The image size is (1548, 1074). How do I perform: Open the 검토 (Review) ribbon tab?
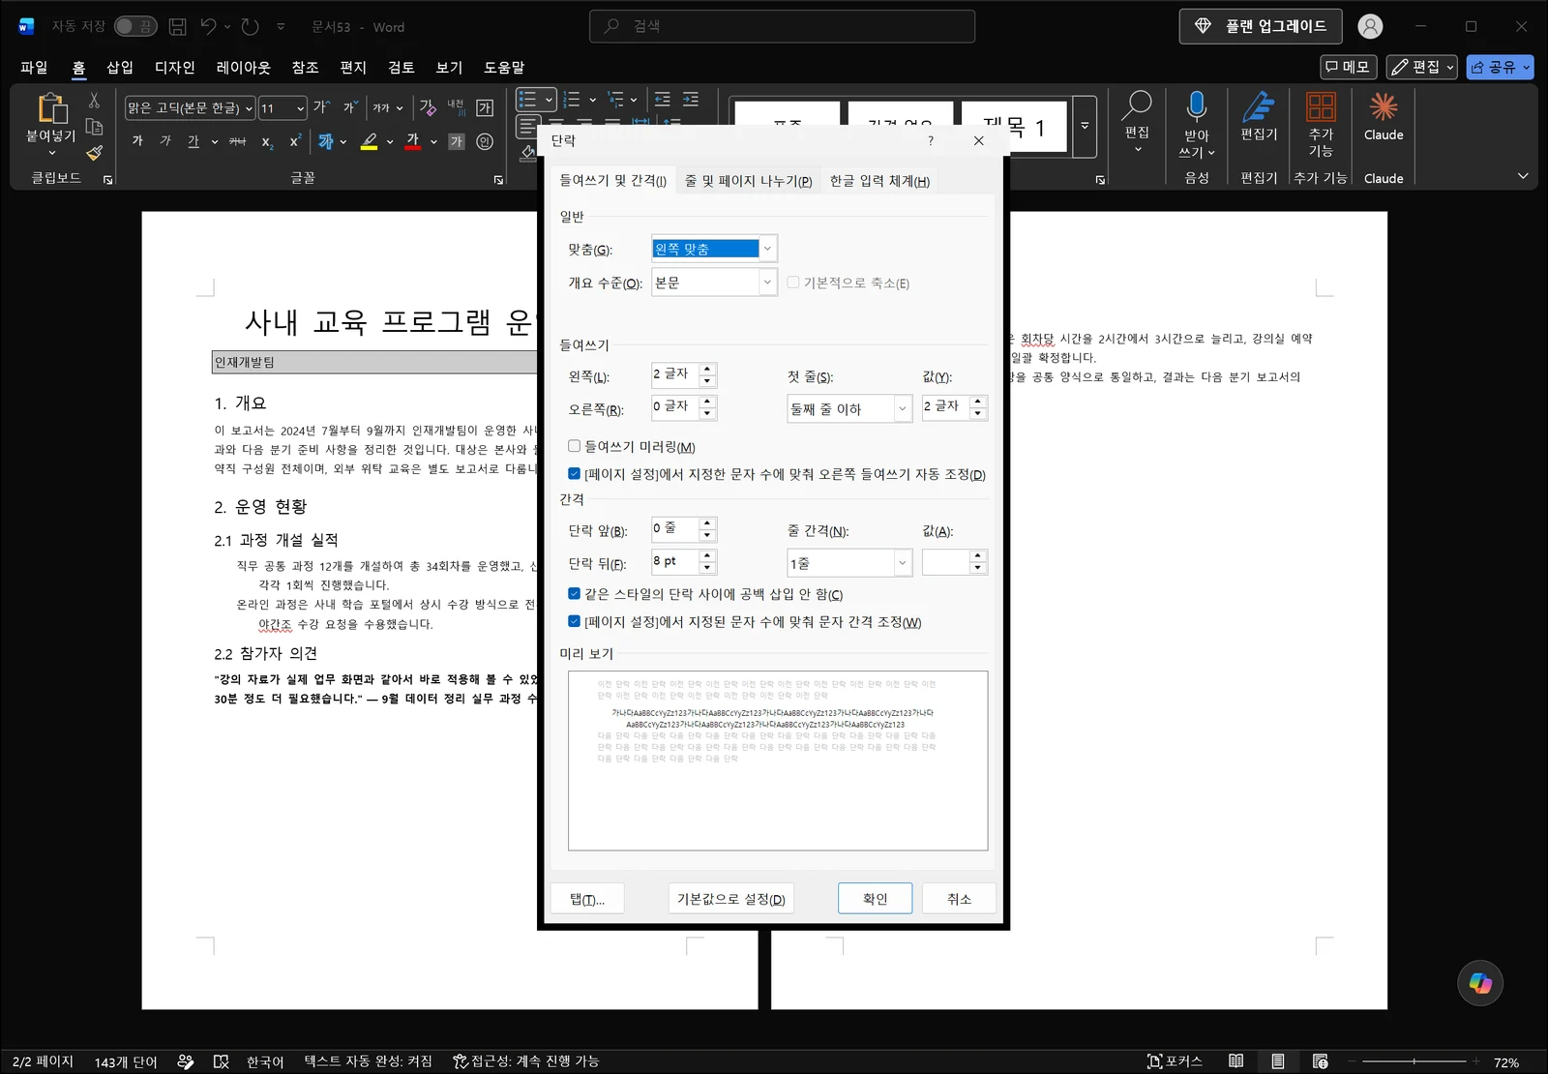point(401,67)
